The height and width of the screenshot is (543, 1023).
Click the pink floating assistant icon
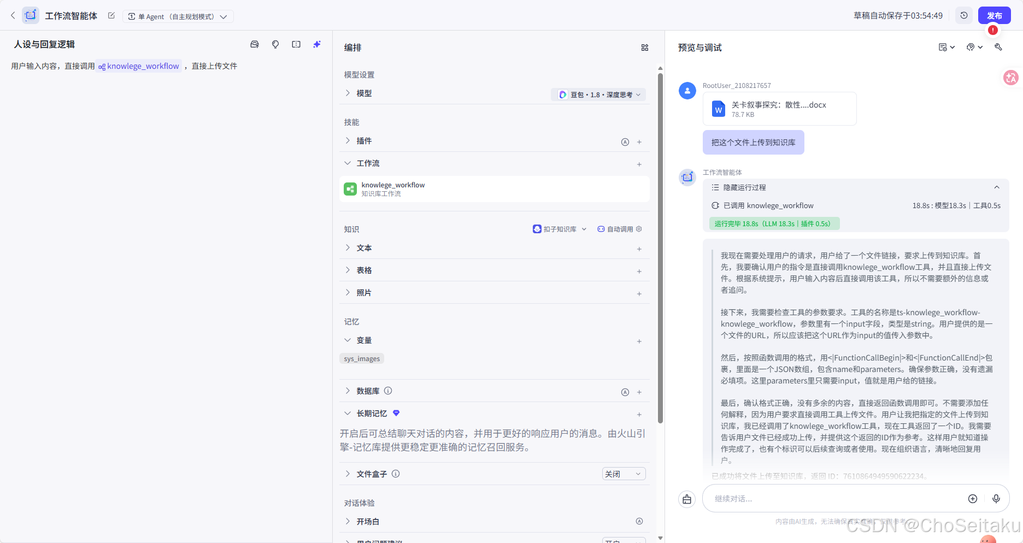click(1010, 78)
